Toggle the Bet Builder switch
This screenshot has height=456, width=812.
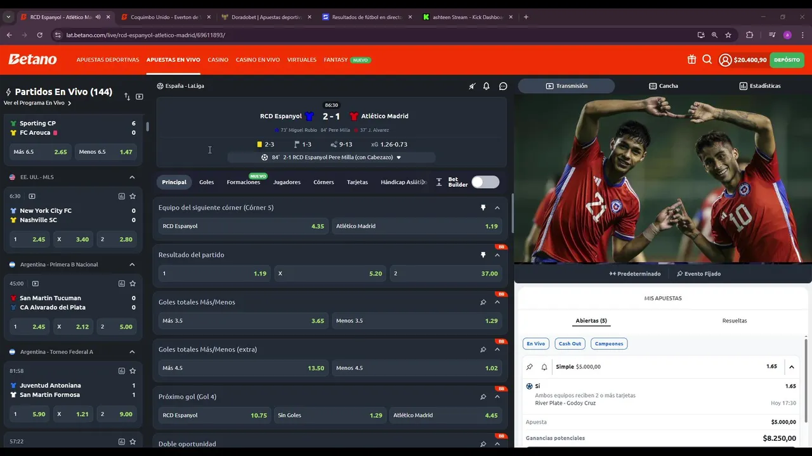485,182
